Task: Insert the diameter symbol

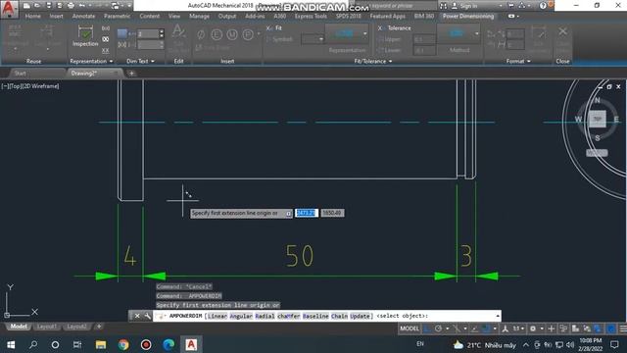Action: [x=201, y=35]
